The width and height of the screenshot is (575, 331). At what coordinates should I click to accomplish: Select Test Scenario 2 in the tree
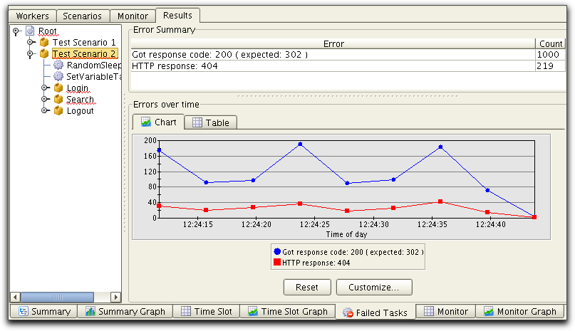tap(84, 54)
